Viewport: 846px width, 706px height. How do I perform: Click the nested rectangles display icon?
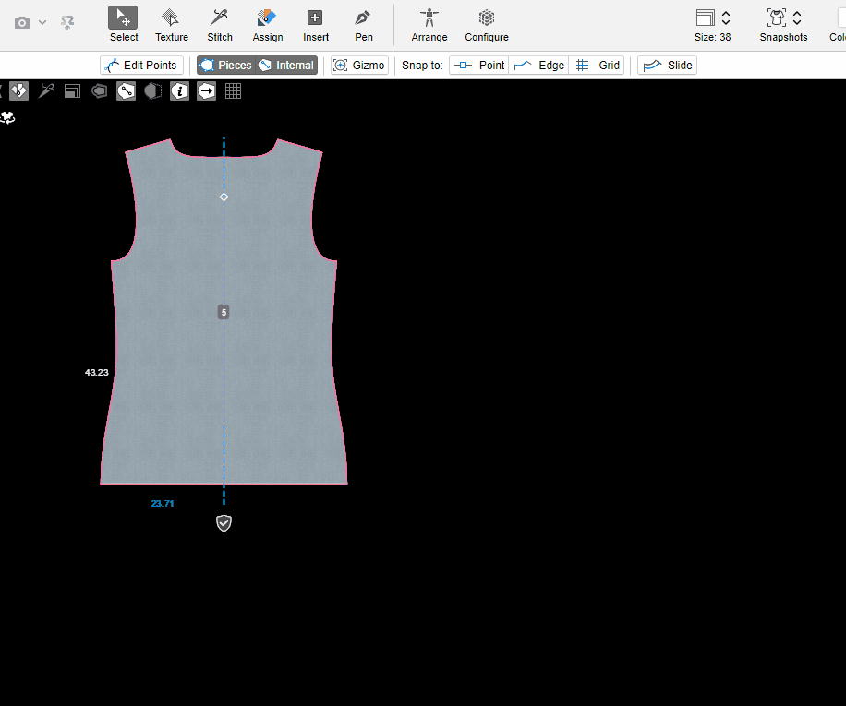(72, 91)
